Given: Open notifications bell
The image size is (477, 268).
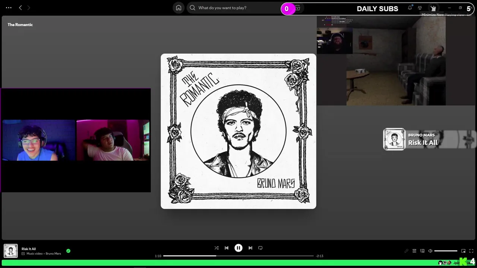Looking at the screenshot, I should point(410,8).
